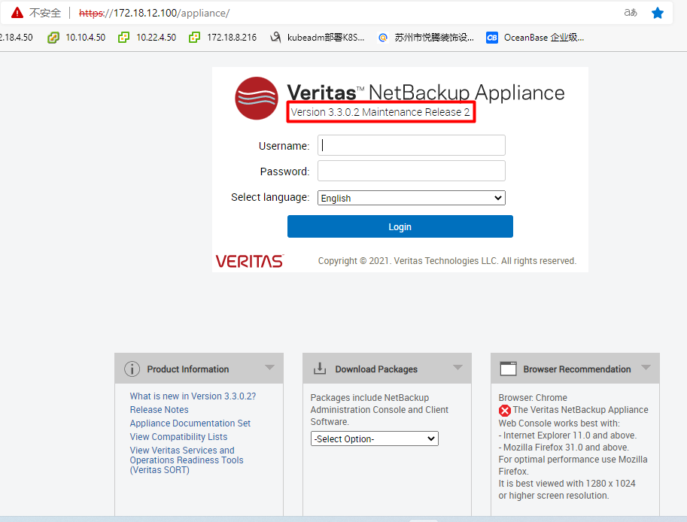
Task: Click the Username input field
Action: (x=412, y=145)
